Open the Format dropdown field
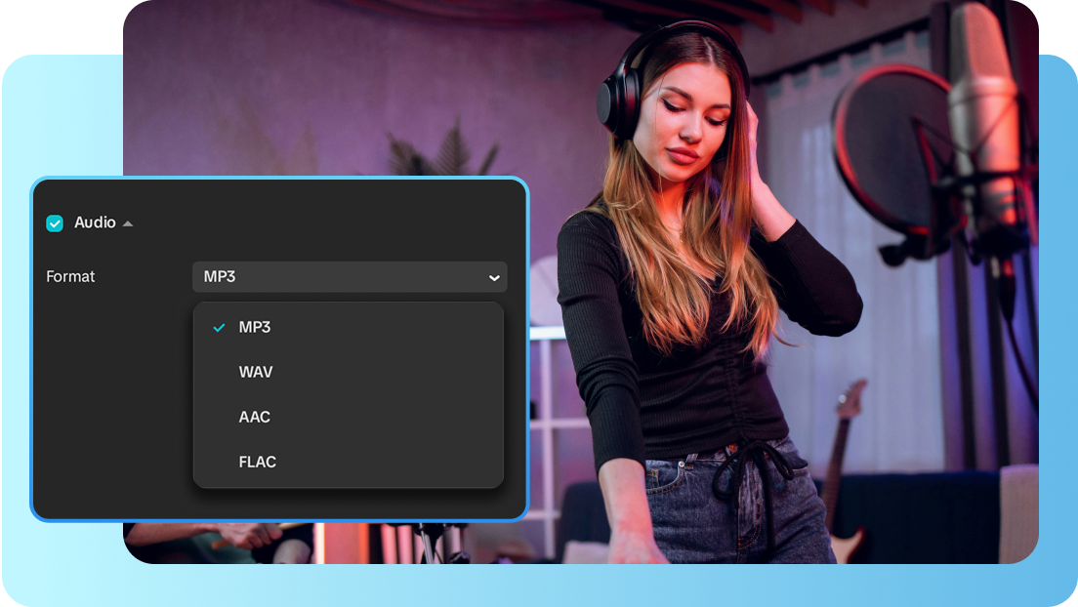This screenshot has width=1078, height=607. click(350, 277)
